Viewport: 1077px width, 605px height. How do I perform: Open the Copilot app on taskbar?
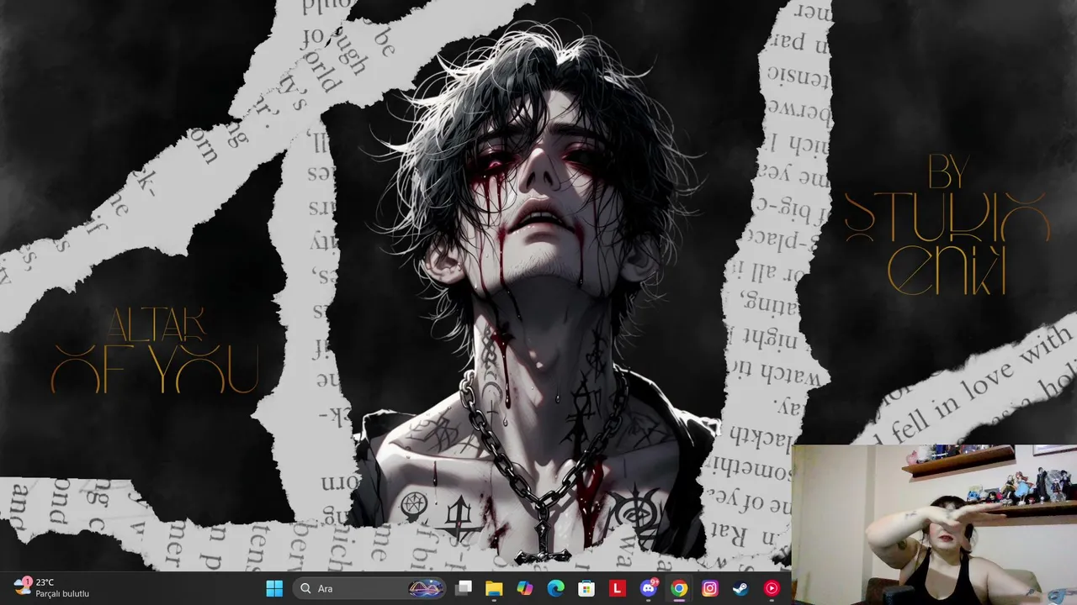pos(525,588)
